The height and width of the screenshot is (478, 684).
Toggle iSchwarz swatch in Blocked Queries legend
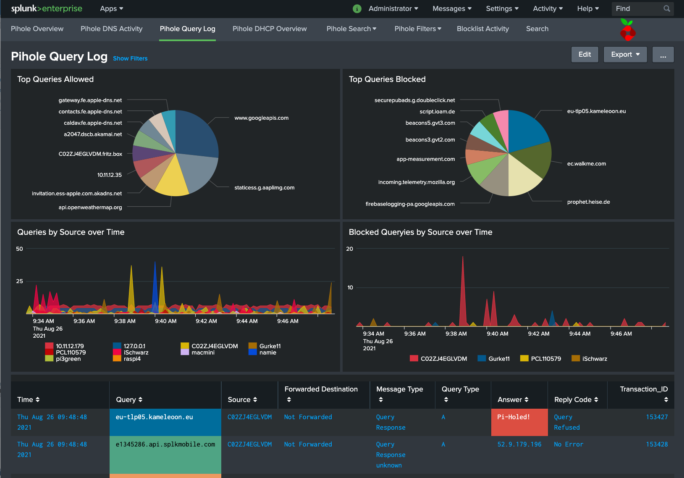coord(576,358)
